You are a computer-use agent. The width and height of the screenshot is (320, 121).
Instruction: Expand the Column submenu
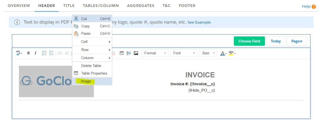click(92, 58)
